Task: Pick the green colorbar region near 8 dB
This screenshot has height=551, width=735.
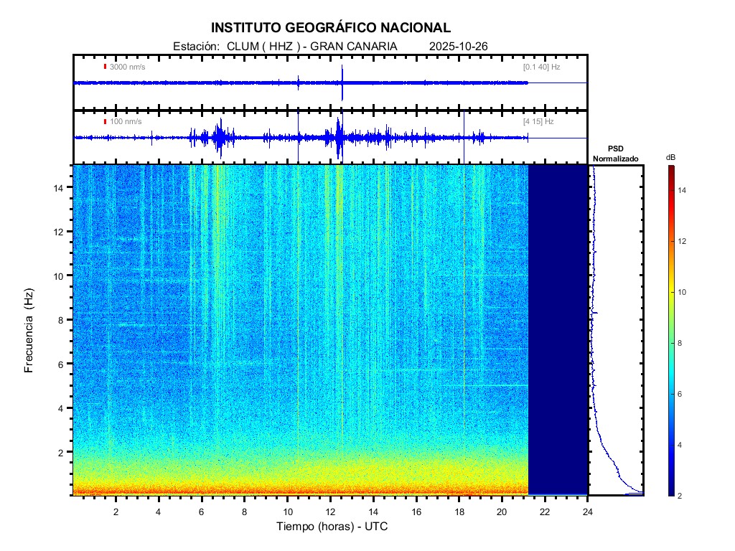Action: point(670,344)
